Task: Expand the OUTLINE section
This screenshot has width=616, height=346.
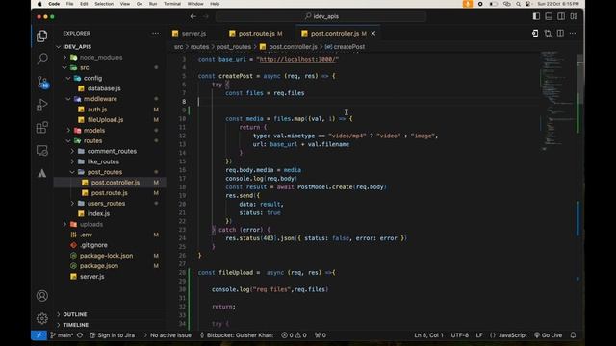Action: (75, 314)
